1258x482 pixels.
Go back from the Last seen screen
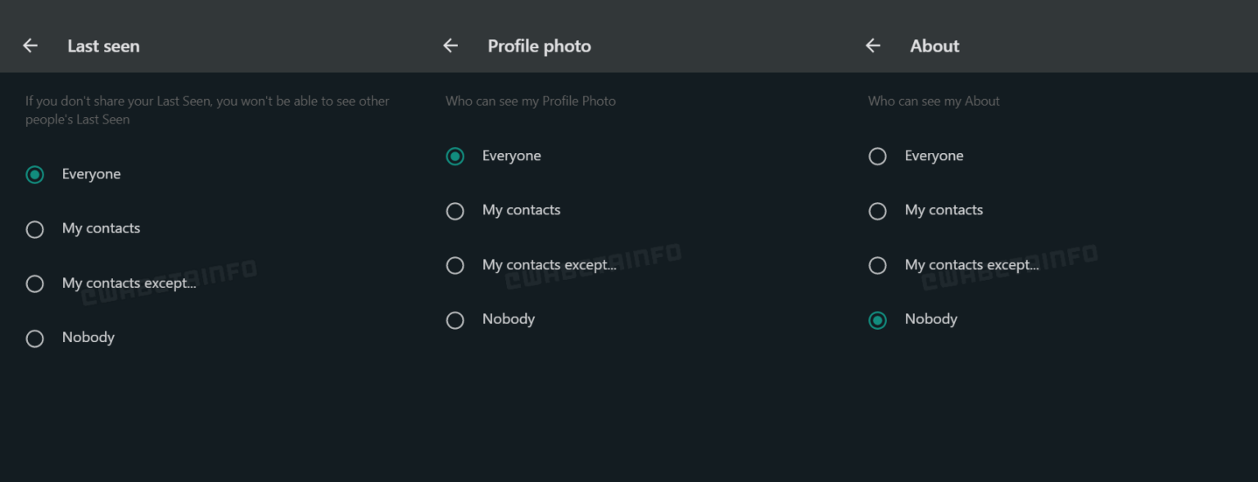click(30, 46)
